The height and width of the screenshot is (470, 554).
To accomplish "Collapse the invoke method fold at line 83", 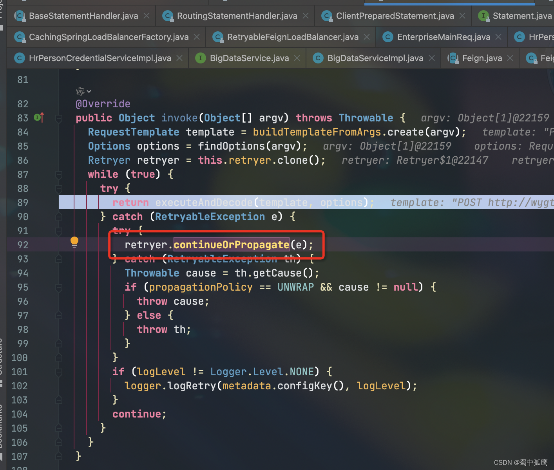I will 59,118.
